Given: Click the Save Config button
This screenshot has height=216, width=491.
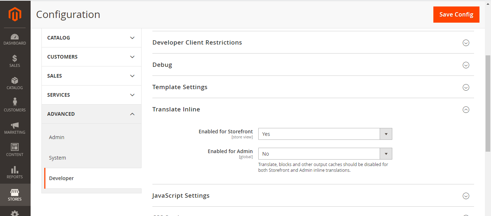Looking at the screenshot, I should (456, 14).
